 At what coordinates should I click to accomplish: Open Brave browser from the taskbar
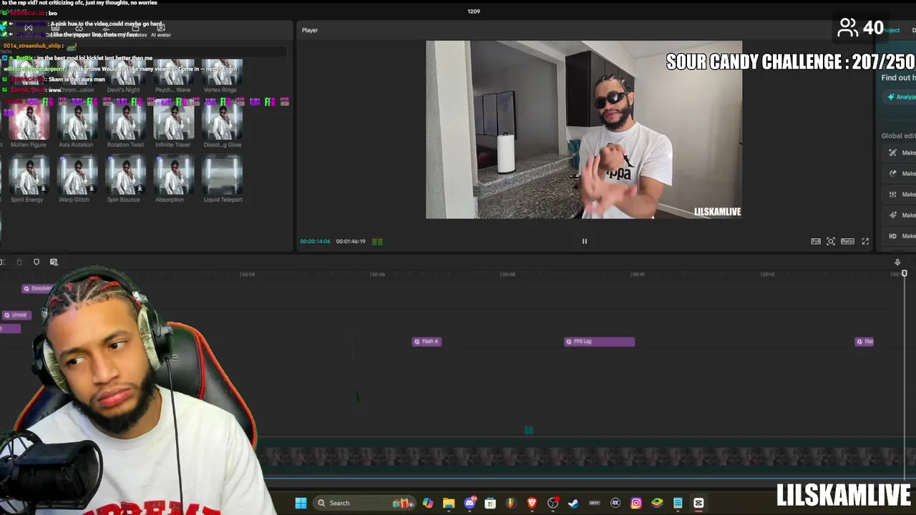(x=532, y=503)
